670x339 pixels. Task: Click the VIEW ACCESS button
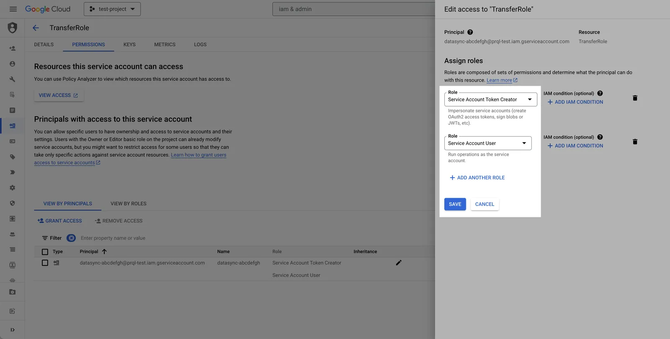click(x=59, y=95)
